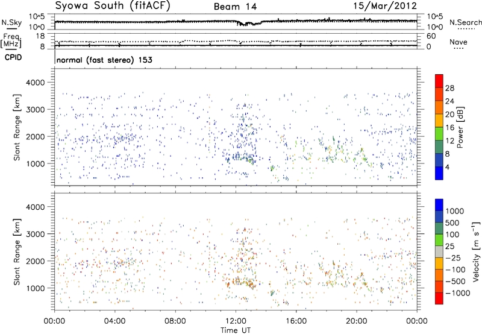Click the '24' label on the power colorbar
This screenshot has height=334, width=482.
pos(449,101)
